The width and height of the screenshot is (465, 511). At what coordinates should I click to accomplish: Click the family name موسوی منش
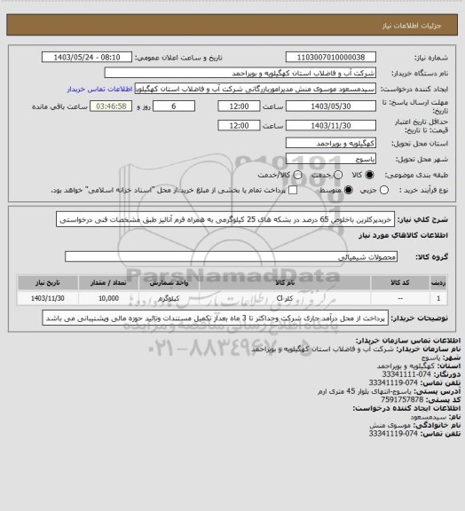pos(390,425)
